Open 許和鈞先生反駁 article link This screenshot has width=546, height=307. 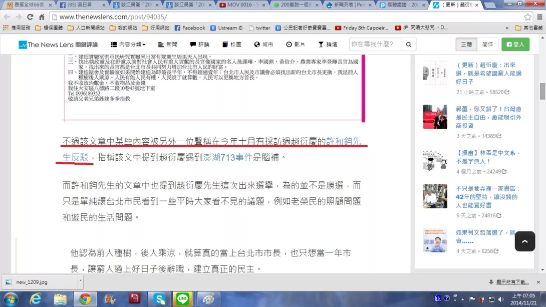click(x=343, y=141)
